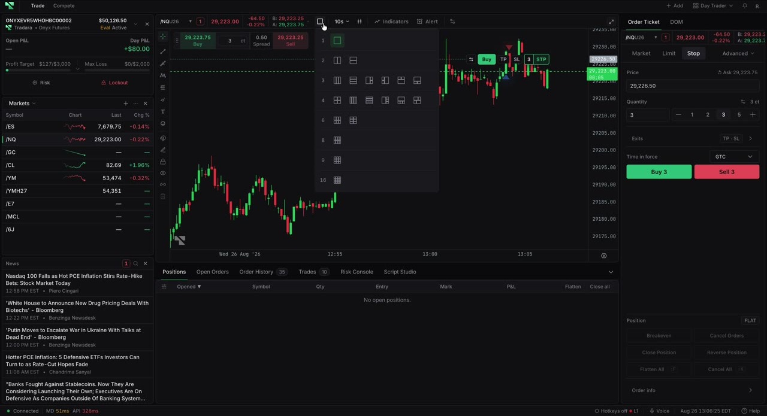
Task: Open the /NQU26 chart symbol dropdown
Action: point(175,22)
